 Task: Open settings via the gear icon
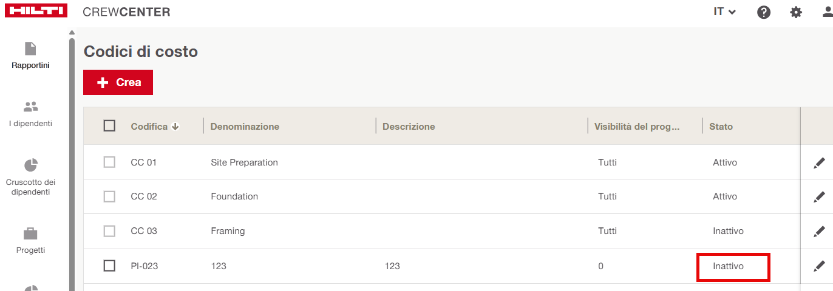pyautogui.click(x=796, y=12)
